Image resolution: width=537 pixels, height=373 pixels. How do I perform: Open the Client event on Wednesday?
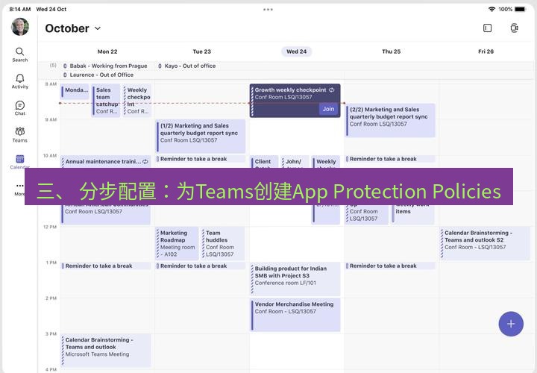tap(264, 162)
